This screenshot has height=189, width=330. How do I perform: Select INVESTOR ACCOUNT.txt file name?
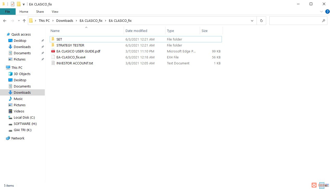[75, 63]
